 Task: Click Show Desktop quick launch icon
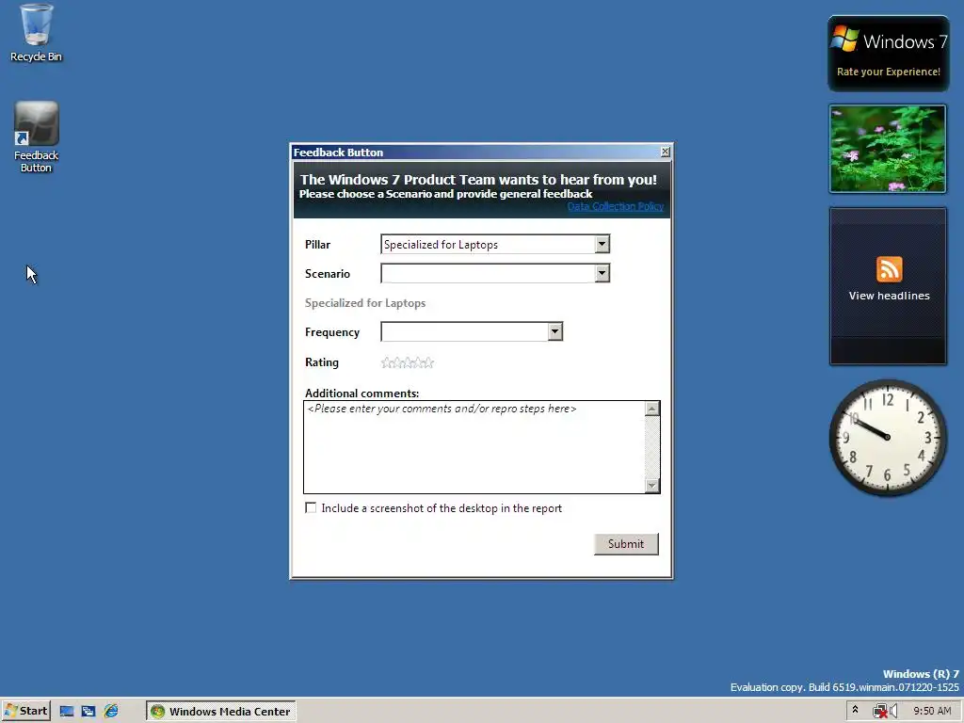pos(67,712)
